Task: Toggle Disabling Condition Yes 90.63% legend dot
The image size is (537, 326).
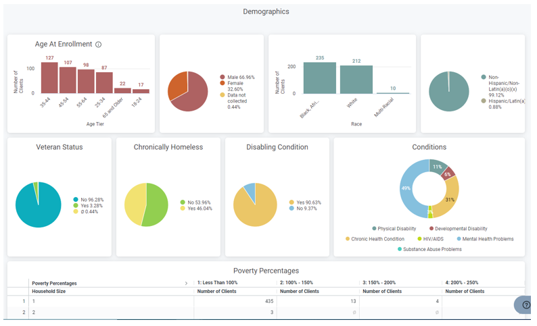Action: 291,202
